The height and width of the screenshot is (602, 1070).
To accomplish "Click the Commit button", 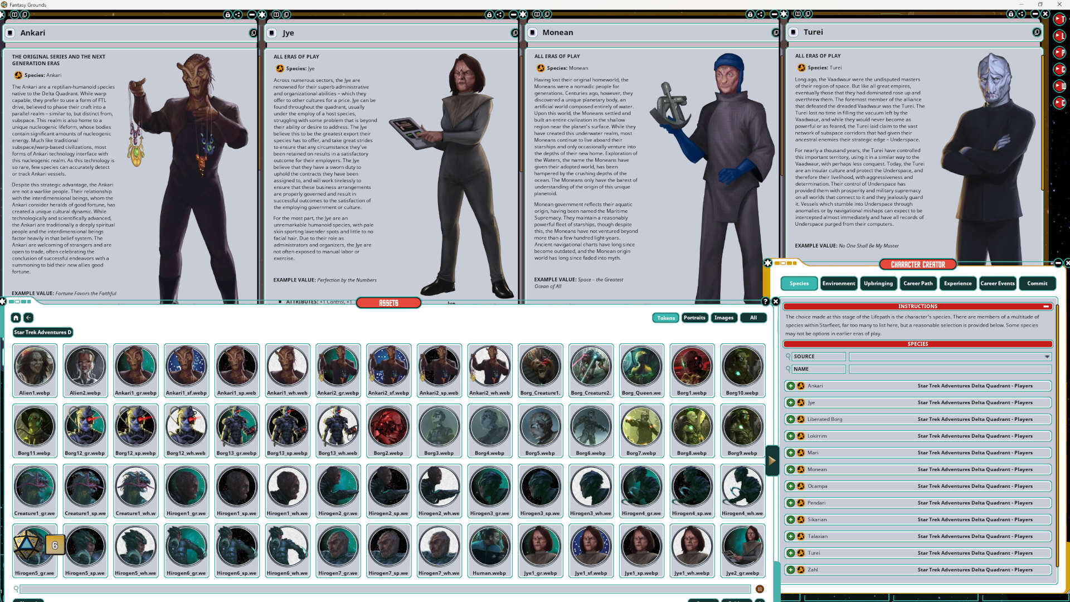I will (1037, 283).
